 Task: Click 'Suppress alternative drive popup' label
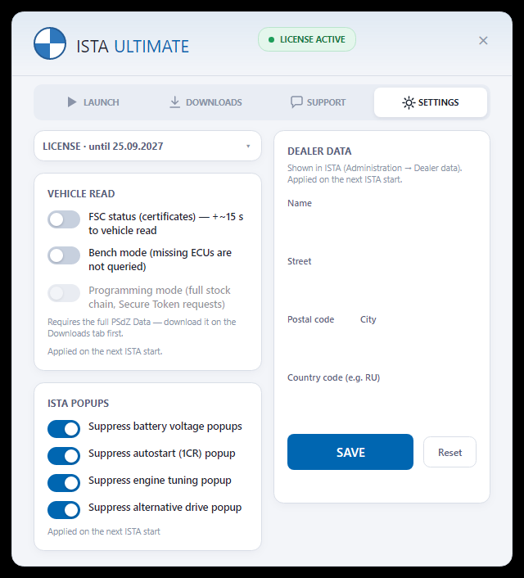click(165, 508)
